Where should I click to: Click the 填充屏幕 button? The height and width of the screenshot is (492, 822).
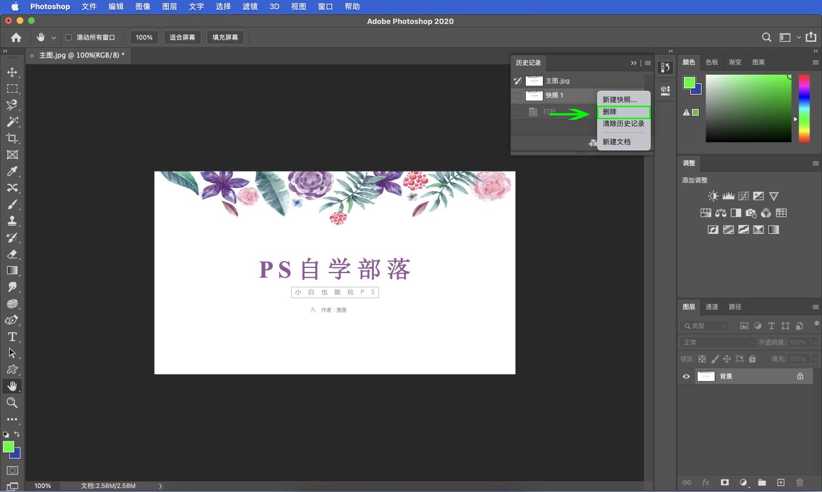[225, 37]
